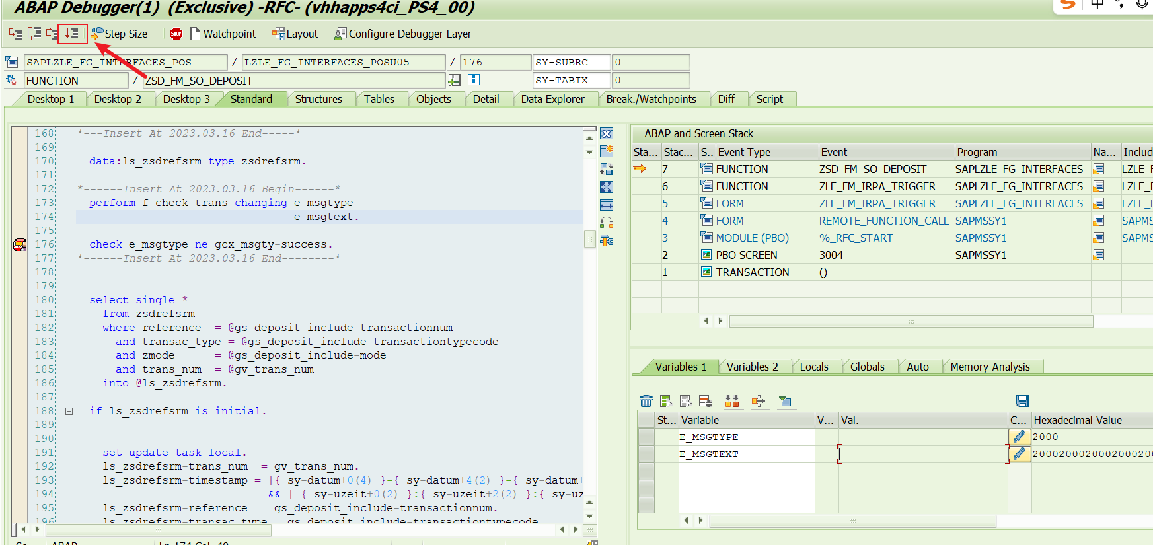The width and height of the screenshot is (1153, 545).
Task: Select the row header of E_MSGTEXT
Action: point(646,454)
